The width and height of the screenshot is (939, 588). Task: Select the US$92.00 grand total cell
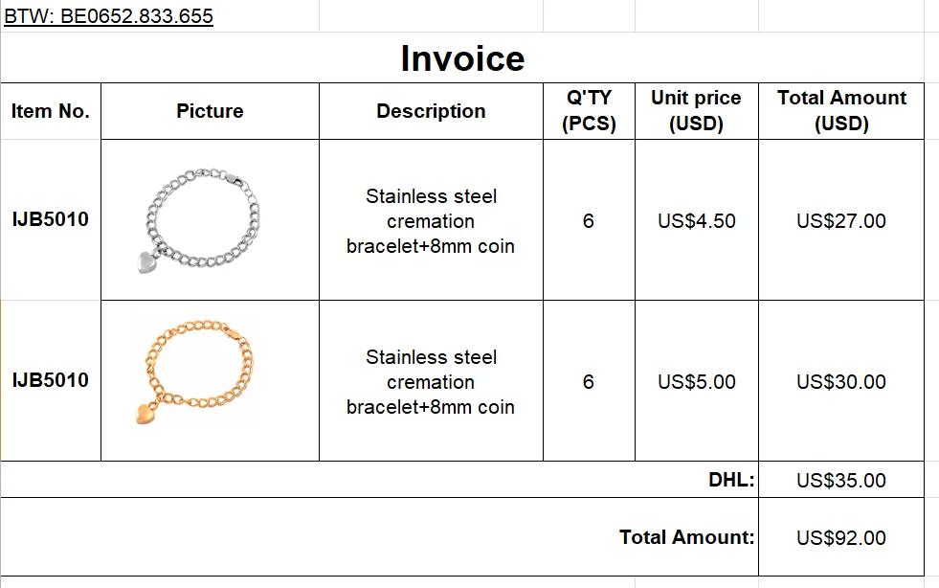click(841, 537)
